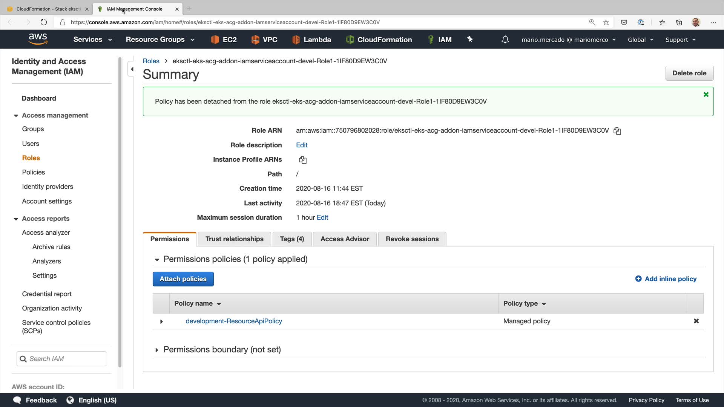
Task: Add this page to browser favorites
Action: point(606,22)
